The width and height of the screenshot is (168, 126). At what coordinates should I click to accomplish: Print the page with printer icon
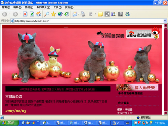[83, 14]
